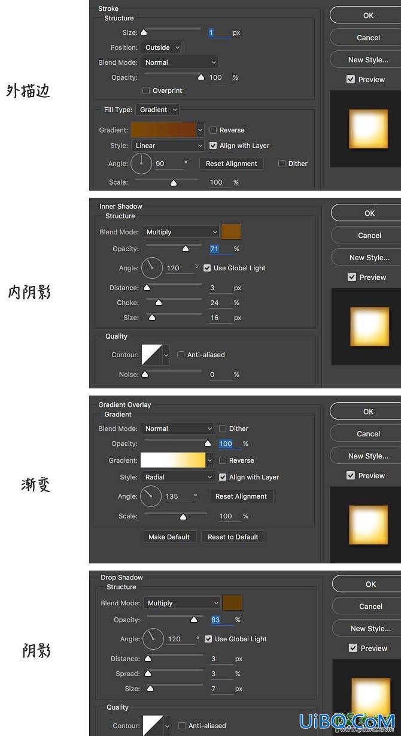Click Drop Shadow brown color swatch
Viewport: 401px width, 736px height.
pyautogui.click(x=232, y=603)
